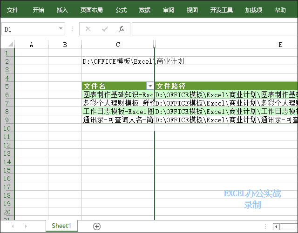Select column C header
Viewport: 298px width, 233px height.
[118, 45]
